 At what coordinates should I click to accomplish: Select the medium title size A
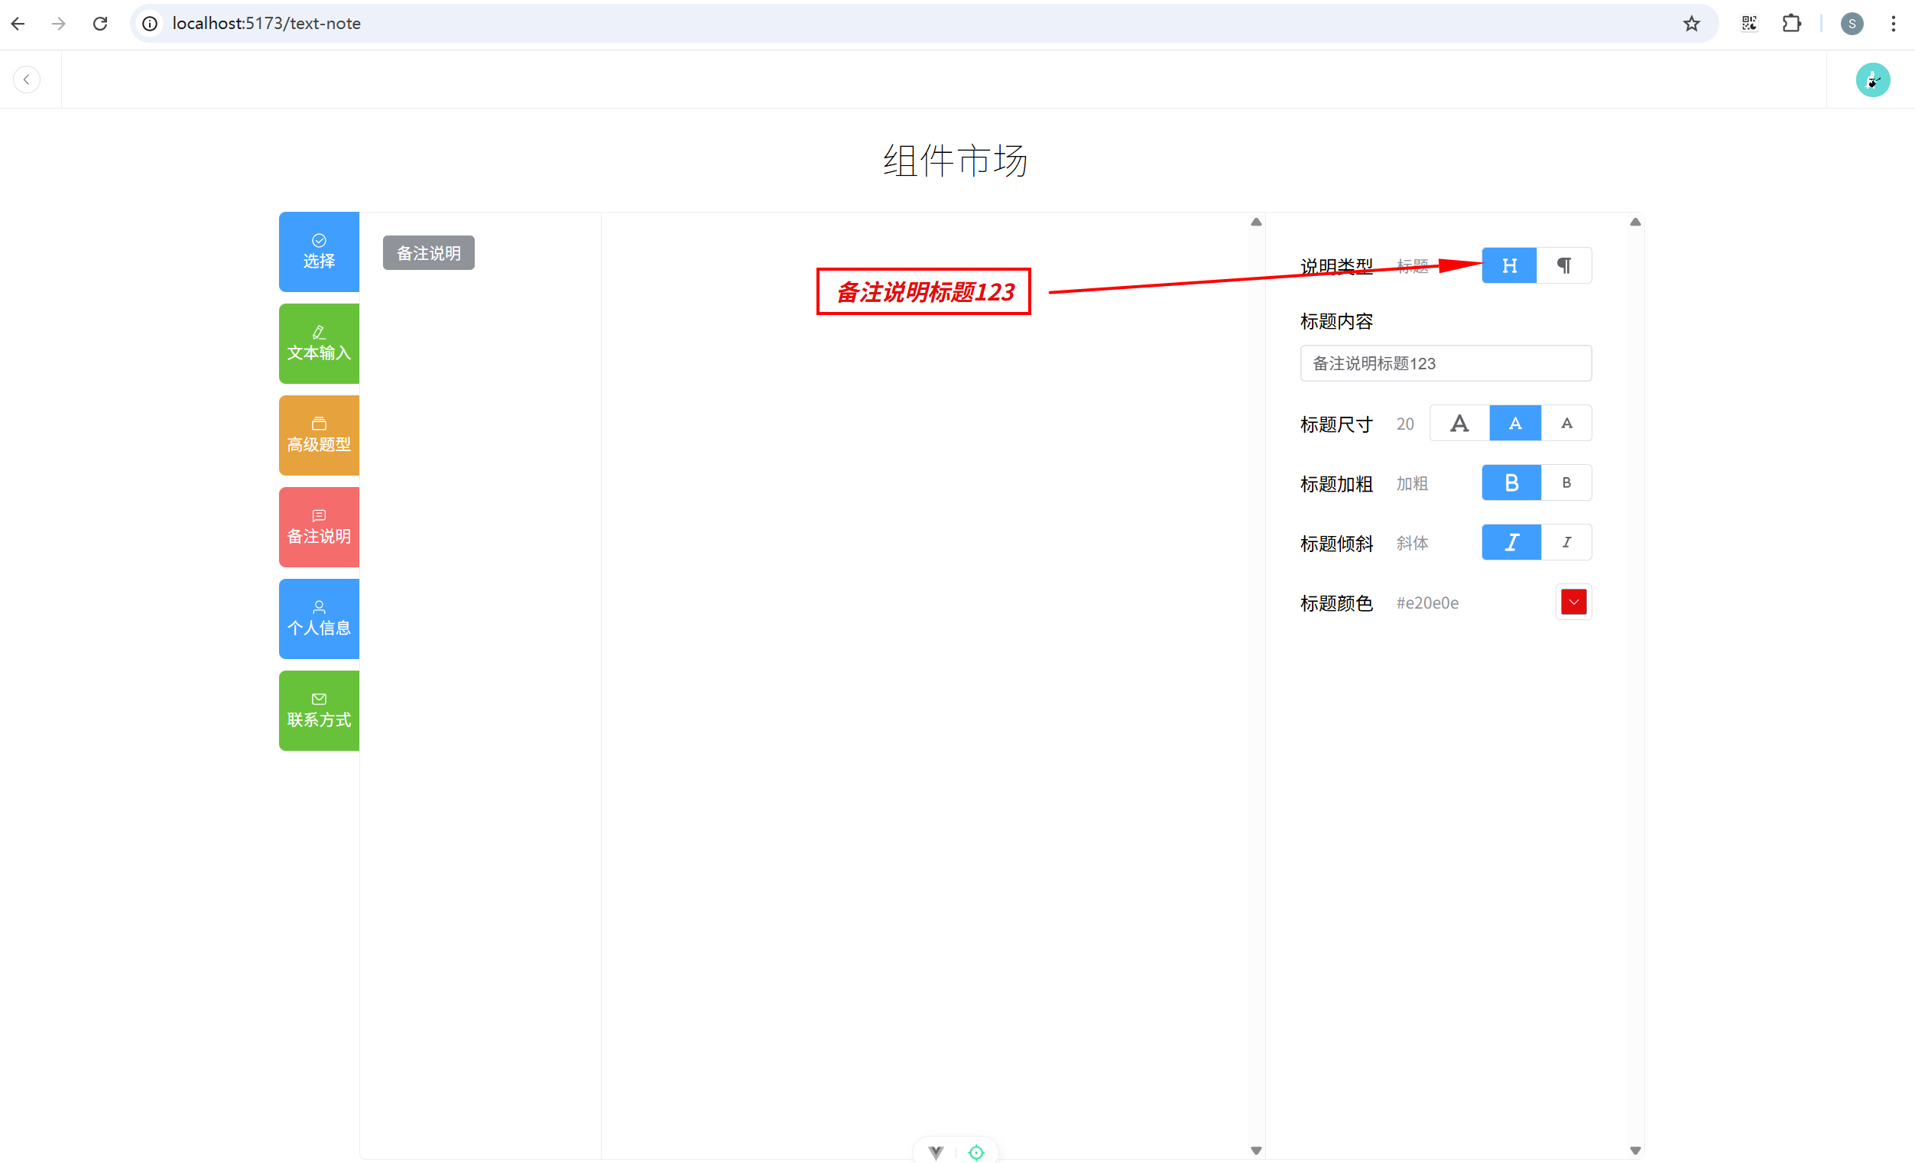(x=1514, y=424)
